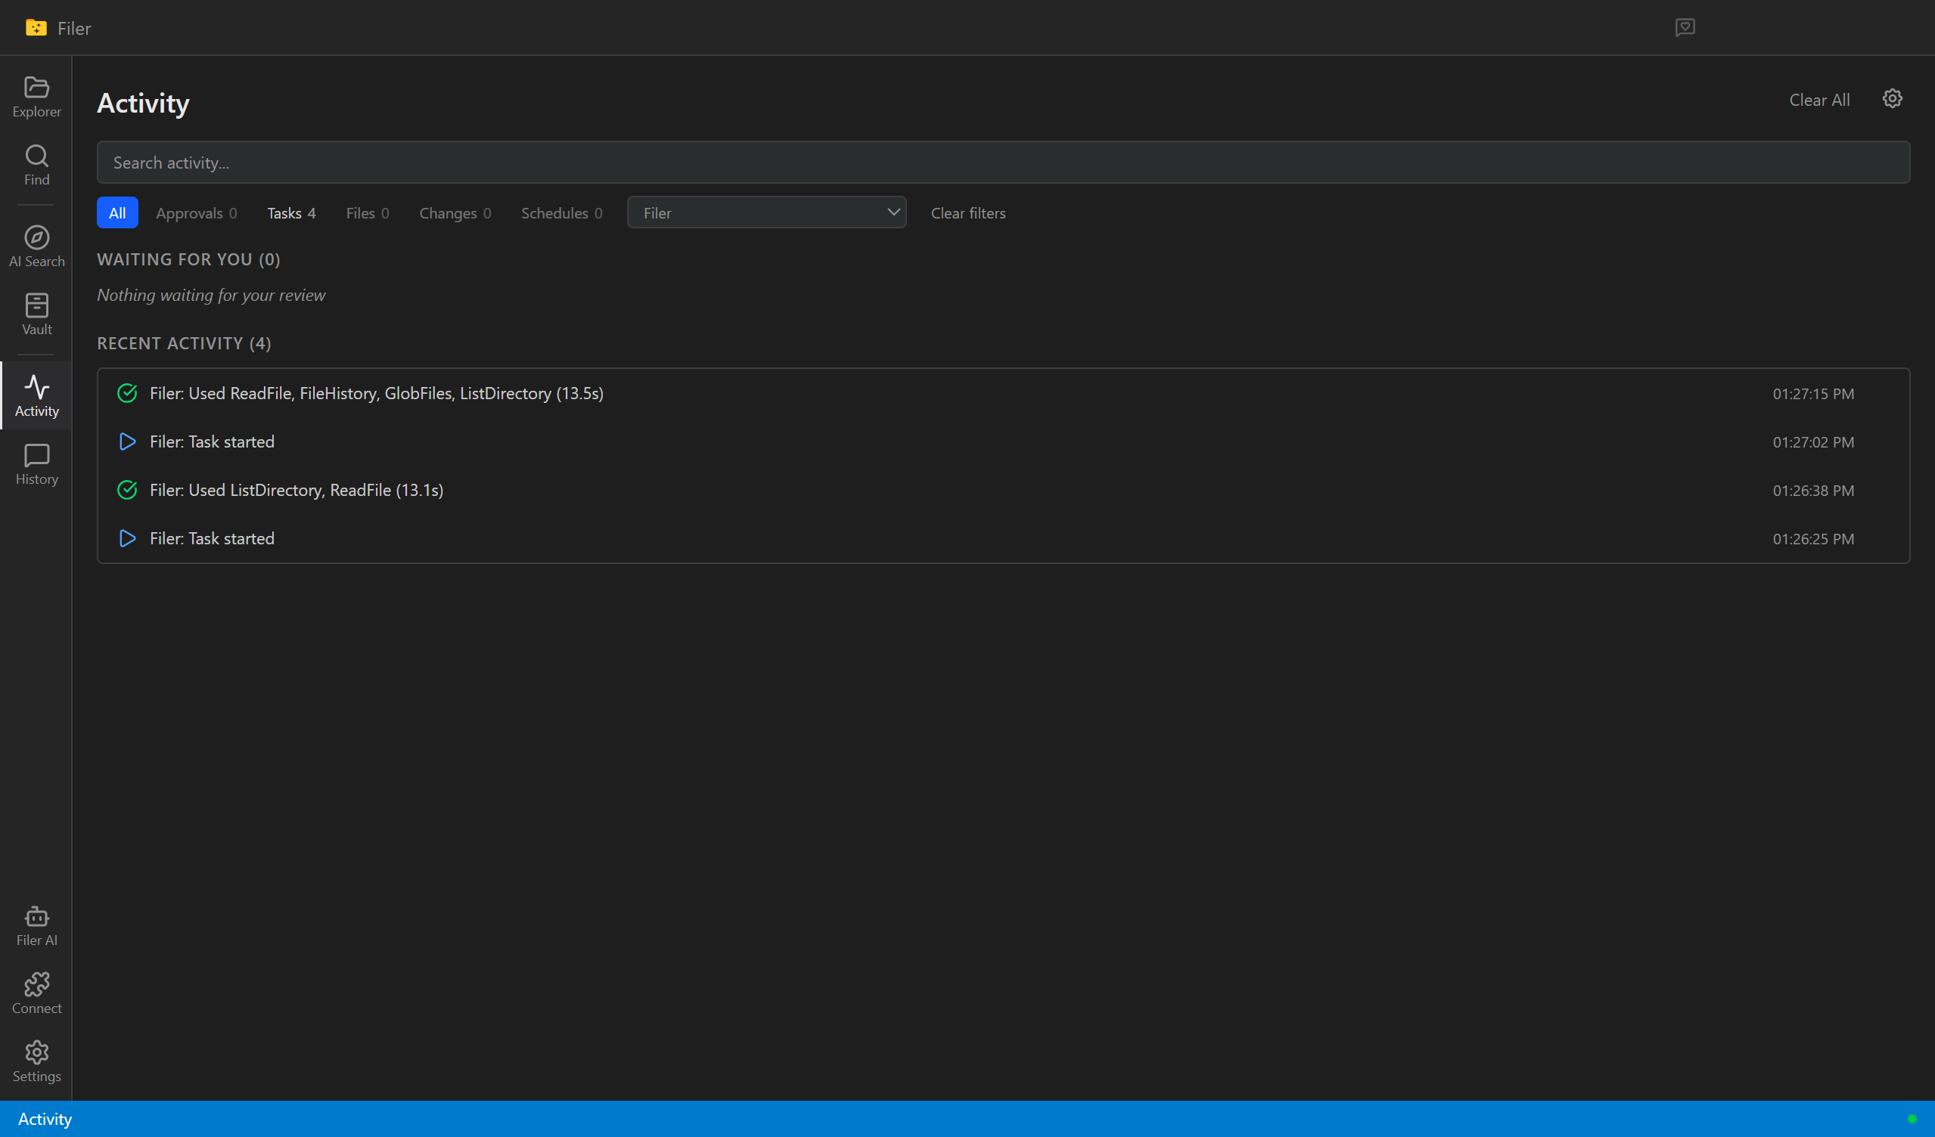This screenshot has height=1137, width=1935.
Task: Click the feedback message icon in title bar
Action: 1685,28
